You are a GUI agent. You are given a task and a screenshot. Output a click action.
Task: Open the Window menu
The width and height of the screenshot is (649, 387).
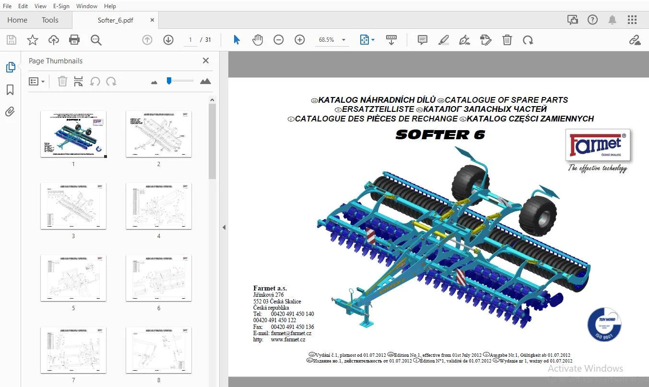click(87, 6)
